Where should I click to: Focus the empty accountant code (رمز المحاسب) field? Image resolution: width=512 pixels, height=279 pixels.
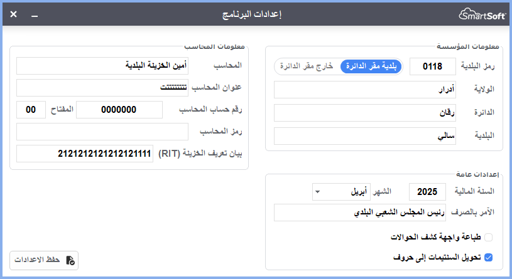(102, 132)
